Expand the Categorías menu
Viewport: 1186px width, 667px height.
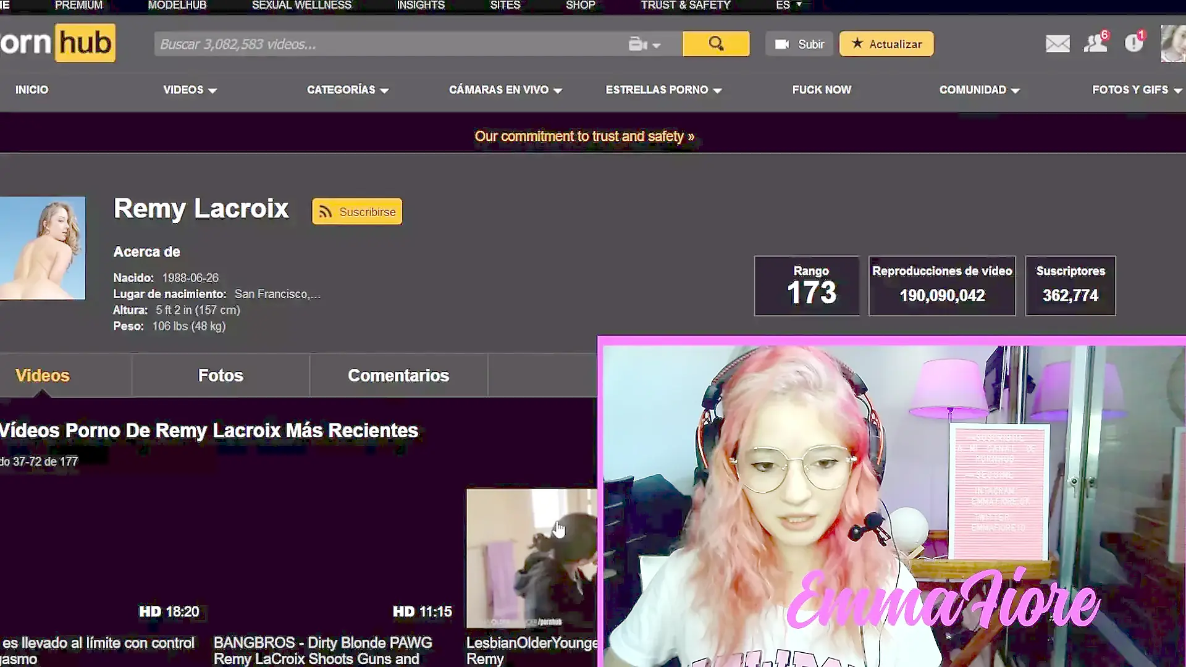click(347, 90)
